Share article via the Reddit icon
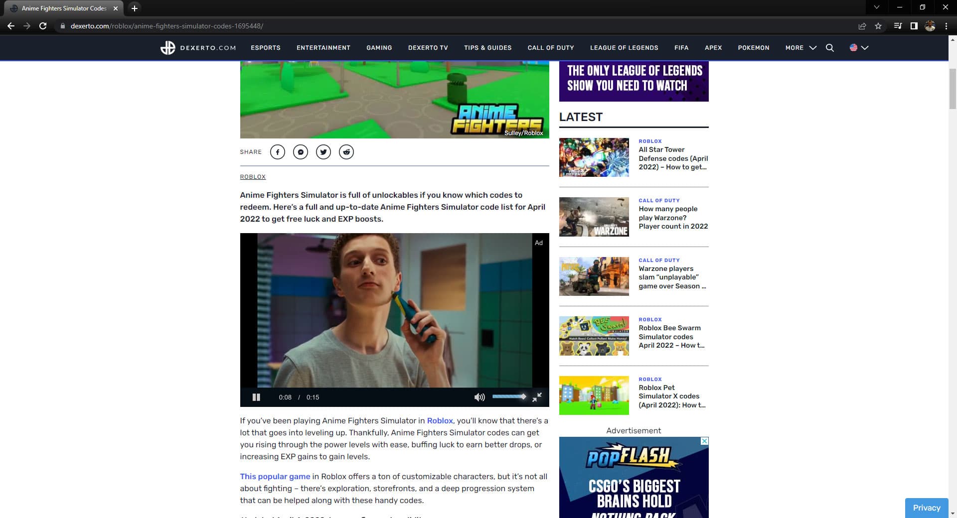The width and height of the screenshot is (957, 518). (346, 152)
